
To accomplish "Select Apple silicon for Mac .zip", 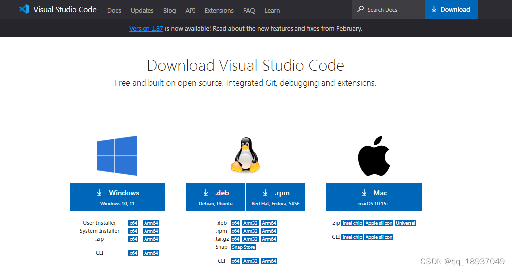I will 379,223.
